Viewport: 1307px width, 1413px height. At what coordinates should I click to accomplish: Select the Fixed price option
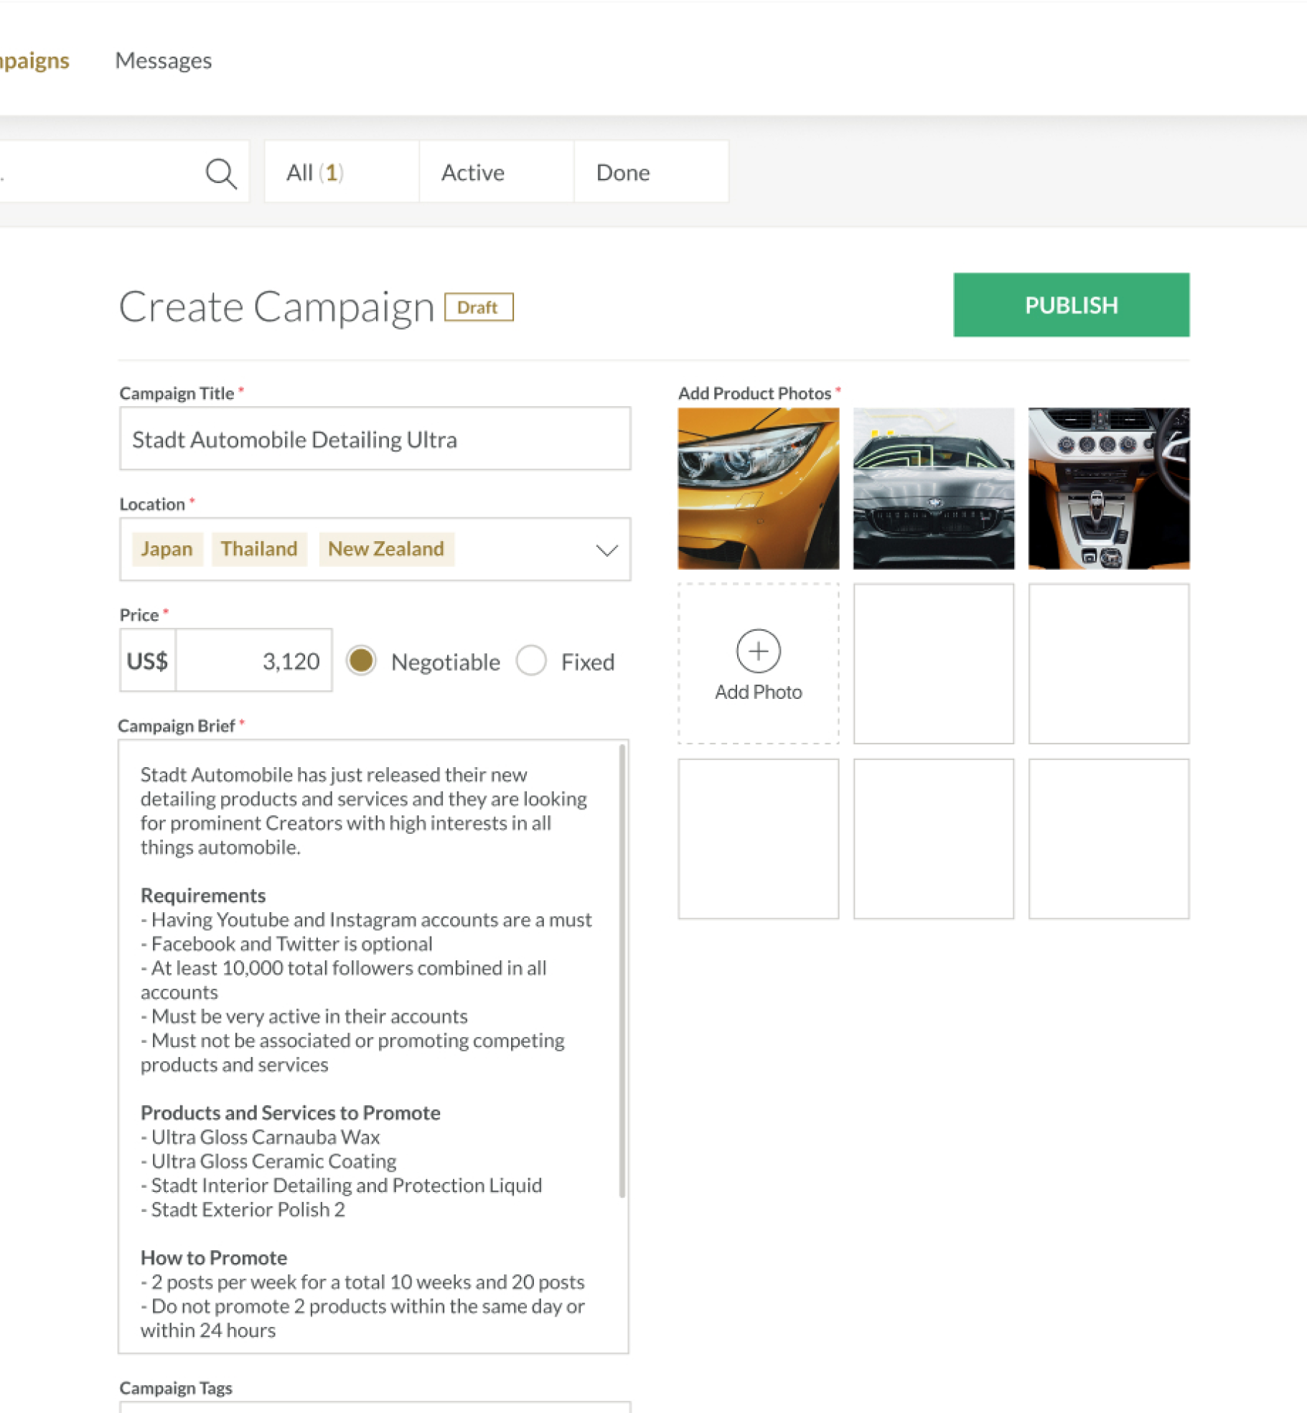point(531,660)
